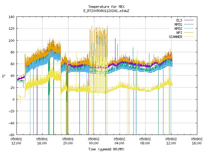Click the y-axis tick label -60
Viewport: 203px width, 152px height.
[x=11, y=135]
